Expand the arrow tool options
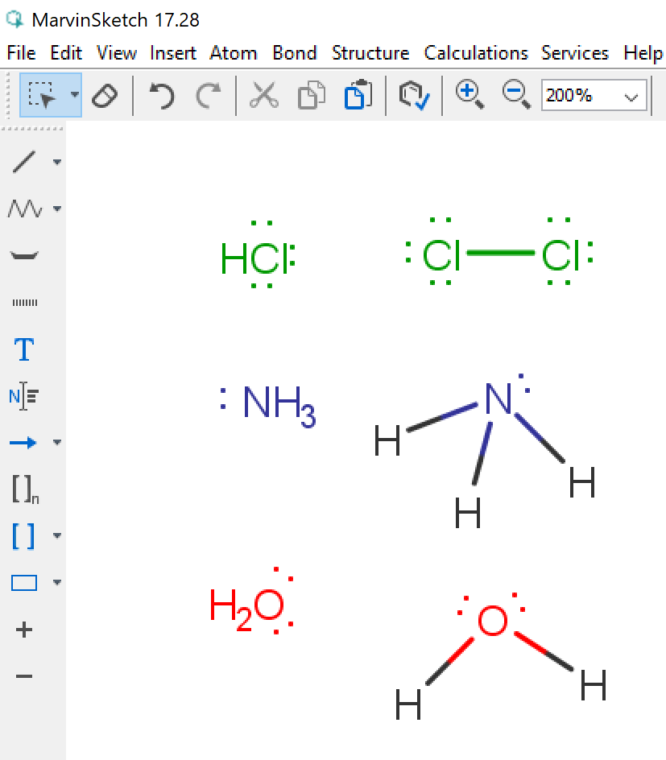This screenshot has height=760, width=666. point(57,443)
